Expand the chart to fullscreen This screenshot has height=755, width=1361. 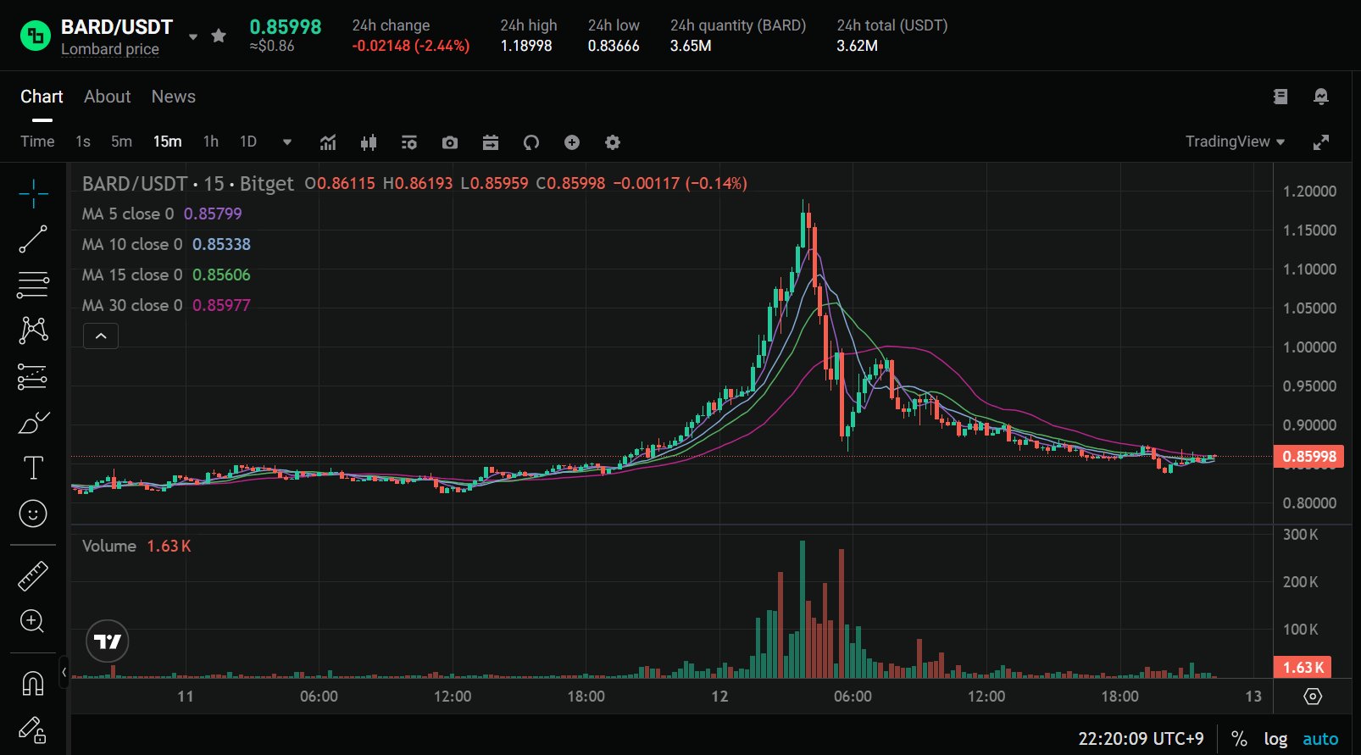point(1321,142)
